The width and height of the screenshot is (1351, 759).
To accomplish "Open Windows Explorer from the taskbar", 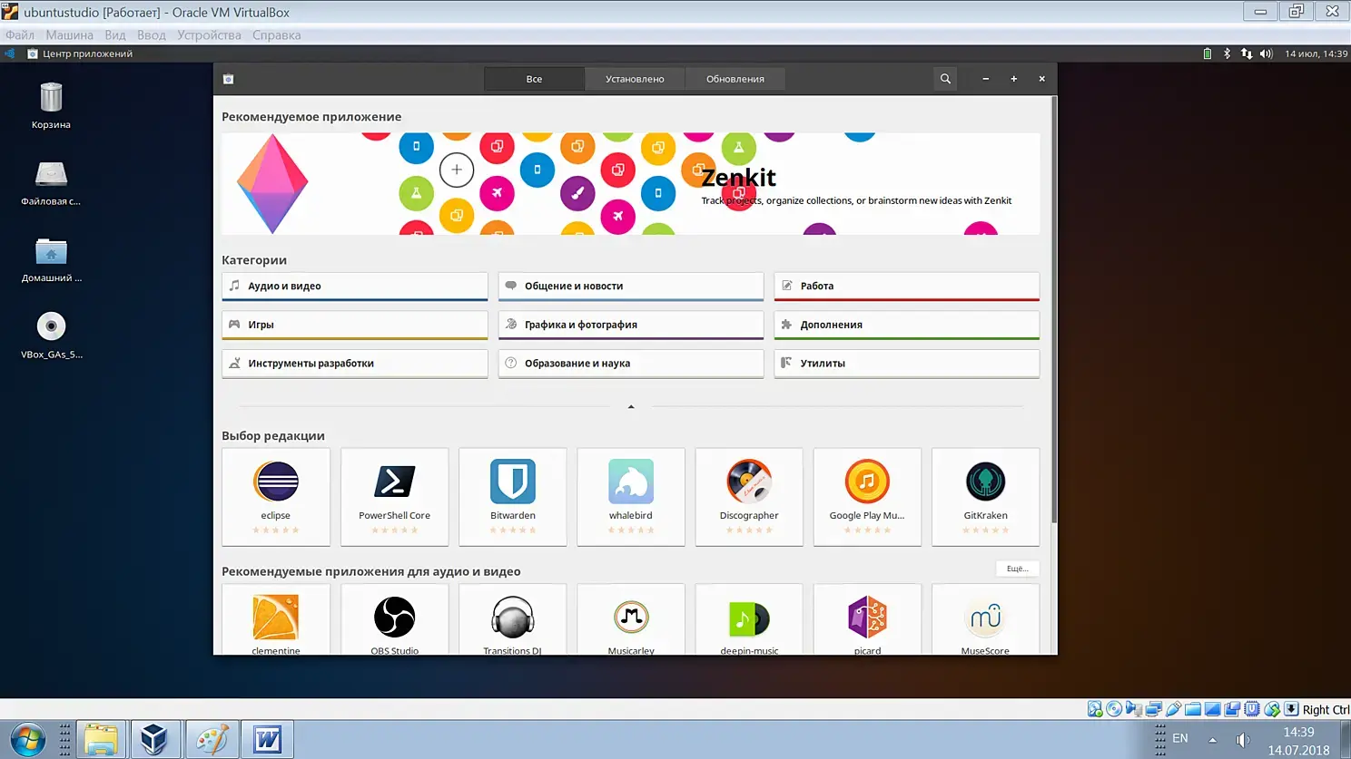I will [x=101, y=740].
